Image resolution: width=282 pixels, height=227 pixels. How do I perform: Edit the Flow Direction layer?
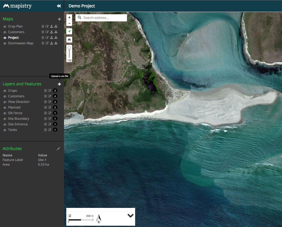pyautogui.click(x=50, y=102)
